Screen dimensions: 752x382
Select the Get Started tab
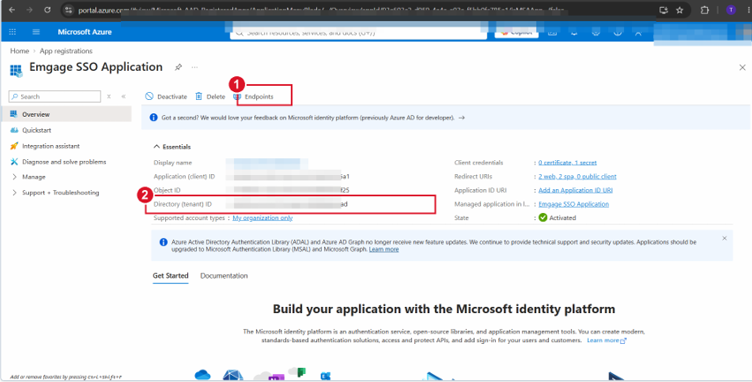(171, 276)
